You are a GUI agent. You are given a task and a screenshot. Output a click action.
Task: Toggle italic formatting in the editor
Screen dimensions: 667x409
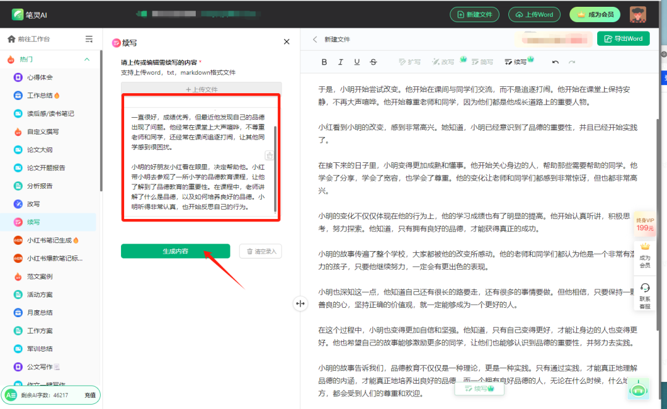point(340,61)
